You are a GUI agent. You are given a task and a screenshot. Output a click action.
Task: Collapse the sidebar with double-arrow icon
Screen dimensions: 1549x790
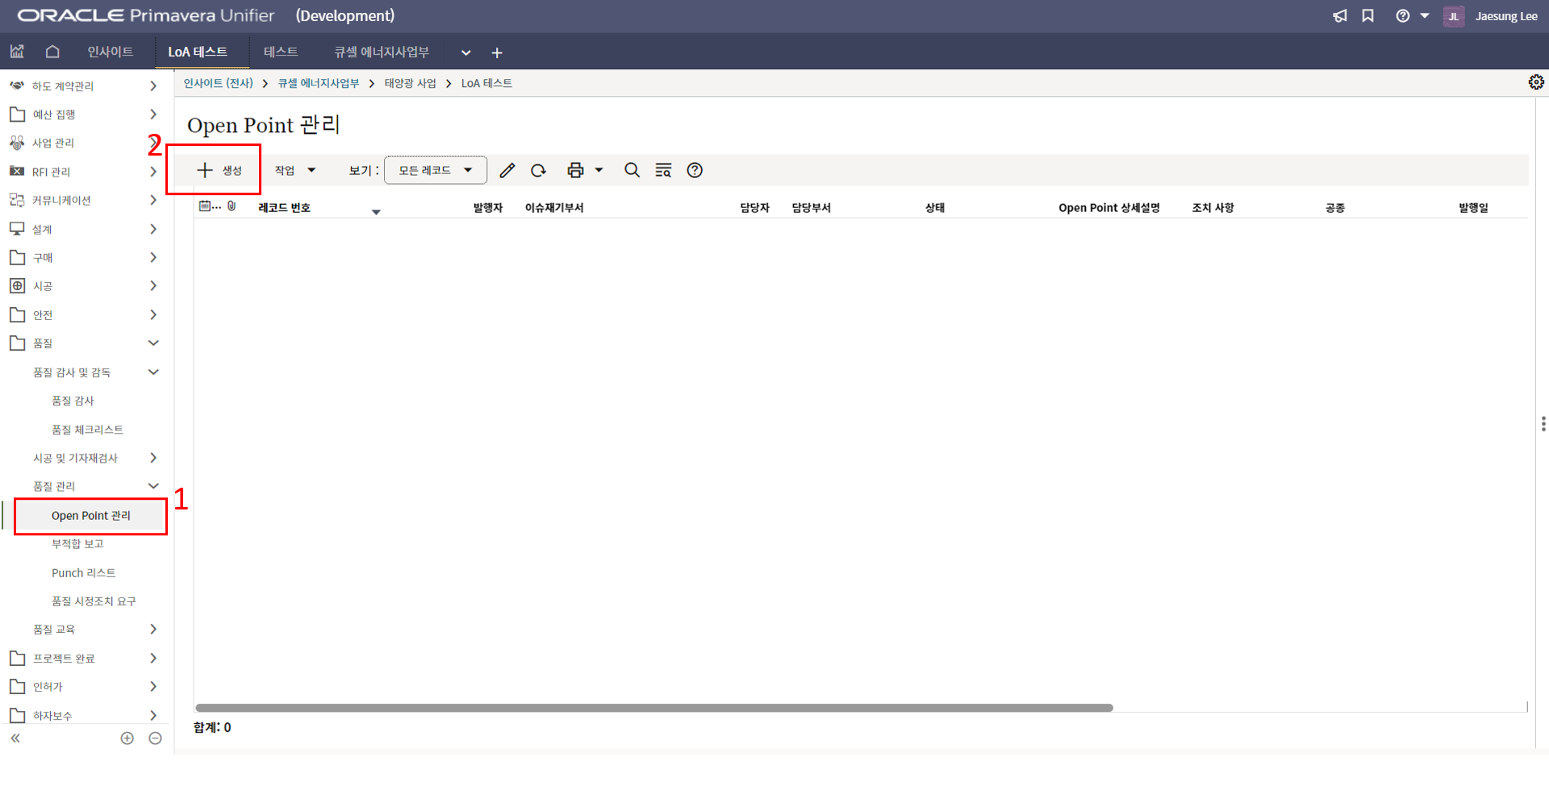[x=15, y=738]
